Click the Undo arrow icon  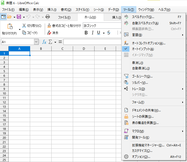coord(28,17)
